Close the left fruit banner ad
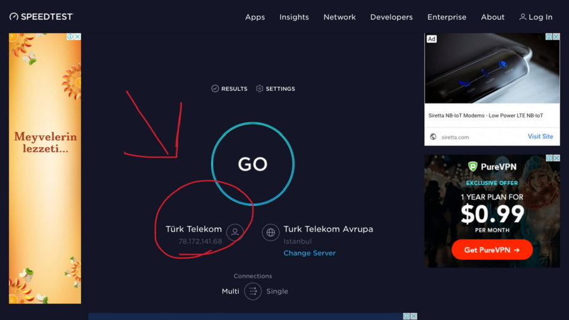 point(78,37)
